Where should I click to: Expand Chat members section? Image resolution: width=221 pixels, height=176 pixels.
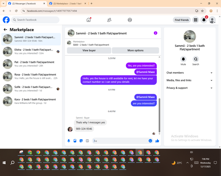click(190, 73)
